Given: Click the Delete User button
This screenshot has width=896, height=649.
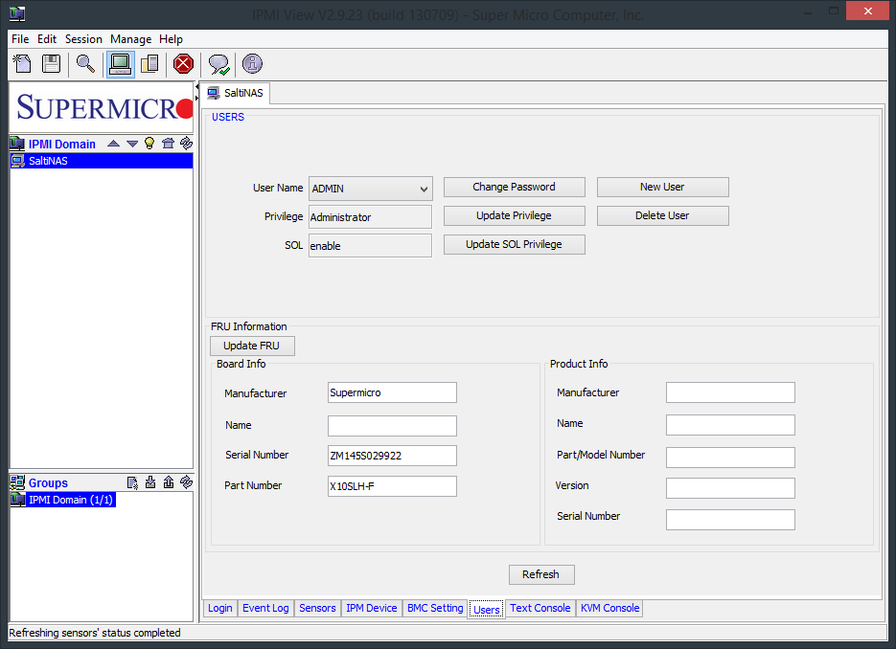Looking at the screenshot, I should [x=663, y=215].
